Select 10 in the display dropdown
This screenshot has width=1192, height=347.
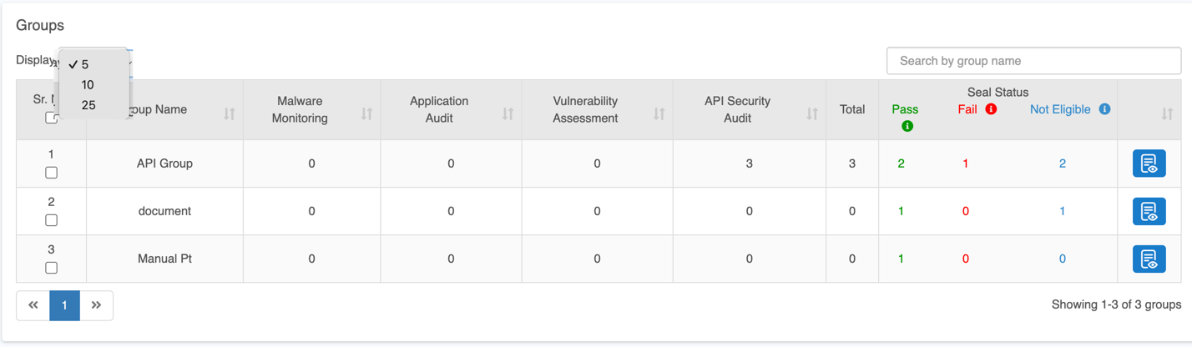pos(88,85)
